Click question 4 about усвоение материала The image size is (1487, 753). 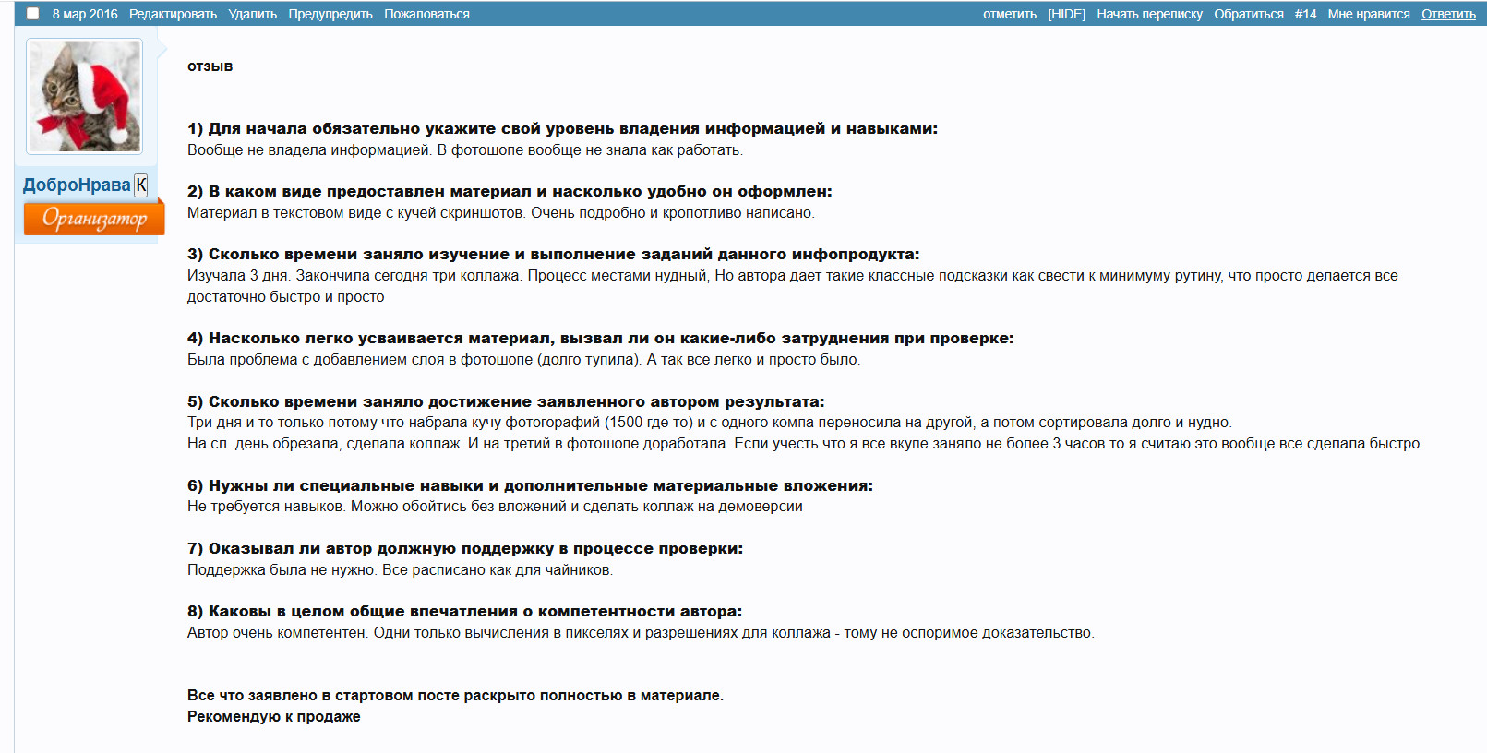click(601, 339)
